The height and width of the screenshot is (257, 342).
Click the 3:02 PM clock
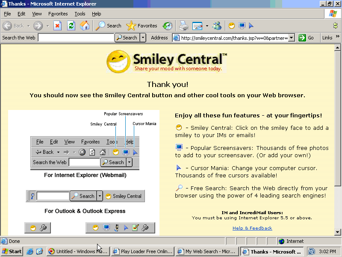pyautogui.click(x=327, y=251)
